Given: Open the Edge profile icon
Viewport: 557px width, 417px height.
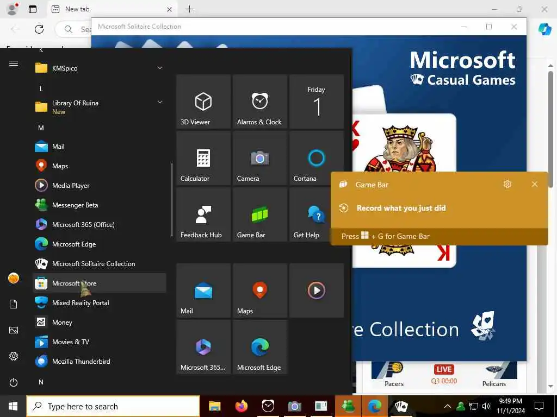Looking at the screenshot, I should 13,9.
